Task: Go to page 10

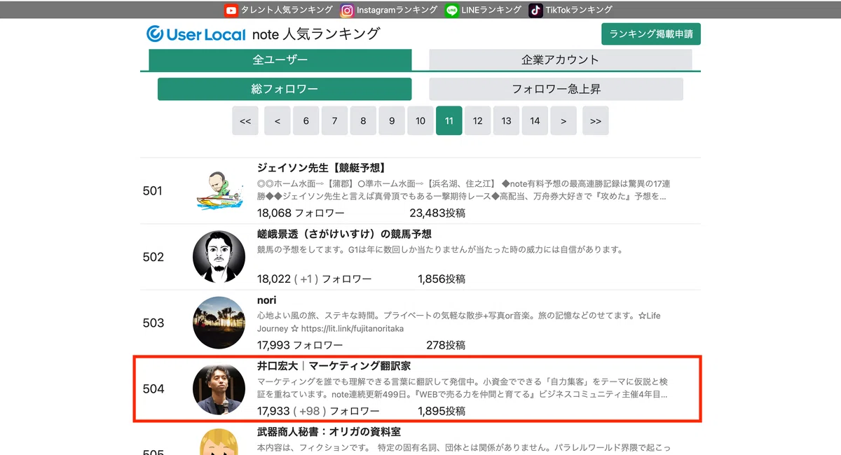Action: pos(420,120)
